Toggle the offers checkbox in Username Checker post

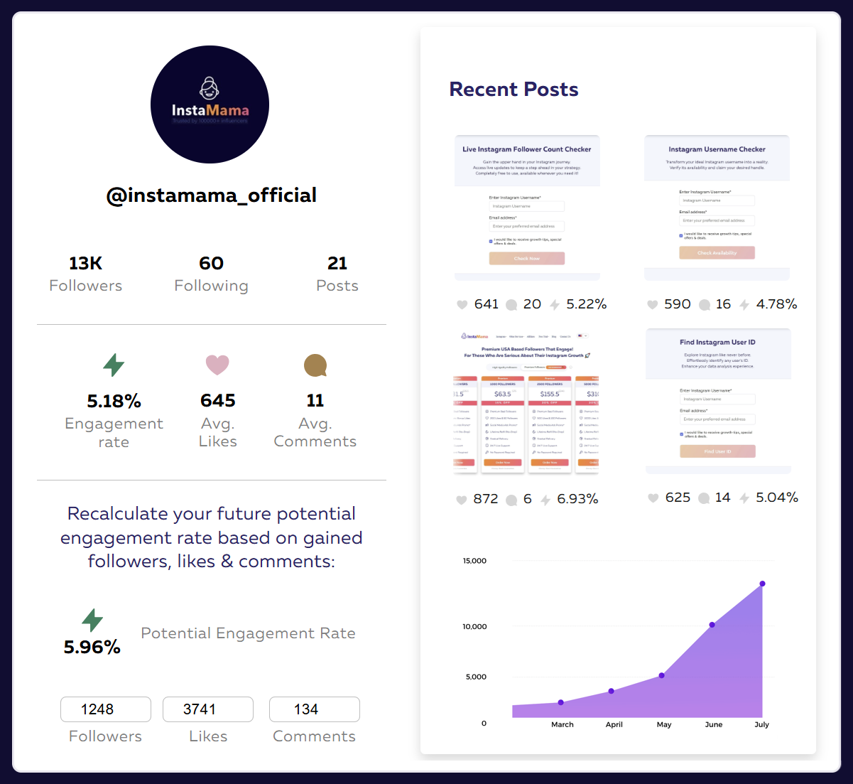click(x=681, y=236)
